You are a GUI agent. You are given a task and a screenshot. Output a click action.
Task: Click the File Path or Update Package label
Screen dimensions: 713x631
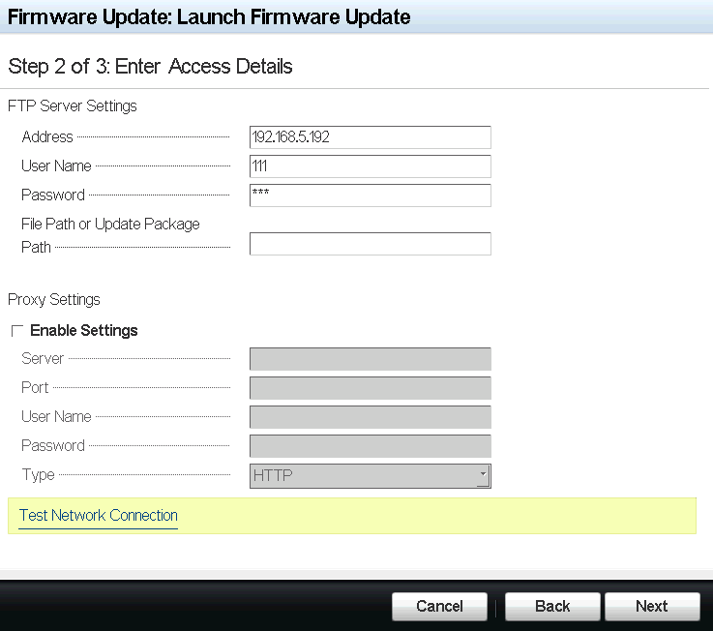click(110, 225)
